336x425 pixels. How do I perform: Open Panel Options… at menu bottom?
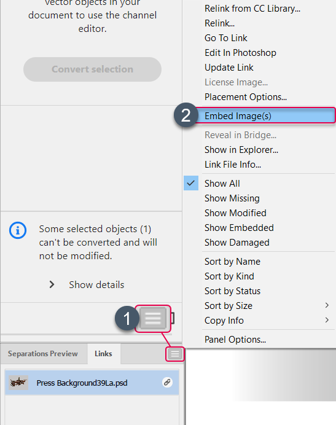point(235,340)
